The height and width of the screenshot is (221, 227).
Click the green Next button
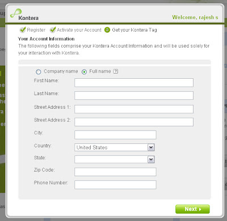coord(192,209)
